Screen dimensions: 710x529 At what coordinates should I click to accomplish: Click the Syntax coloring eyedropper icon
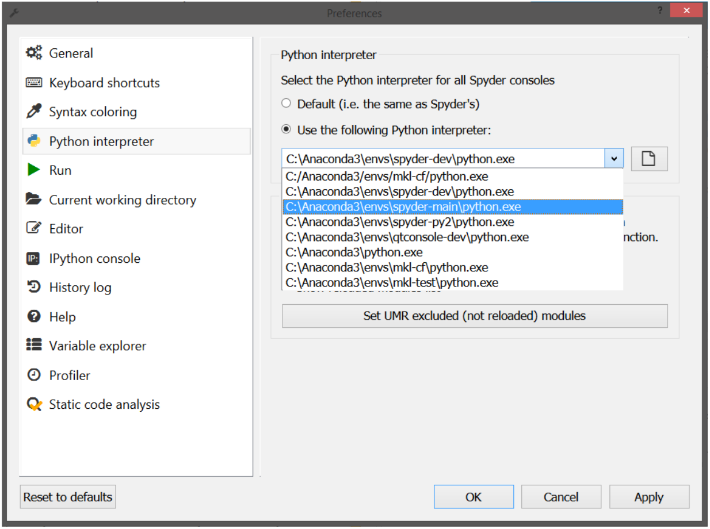pyautogui.click(x=34, y=112)
